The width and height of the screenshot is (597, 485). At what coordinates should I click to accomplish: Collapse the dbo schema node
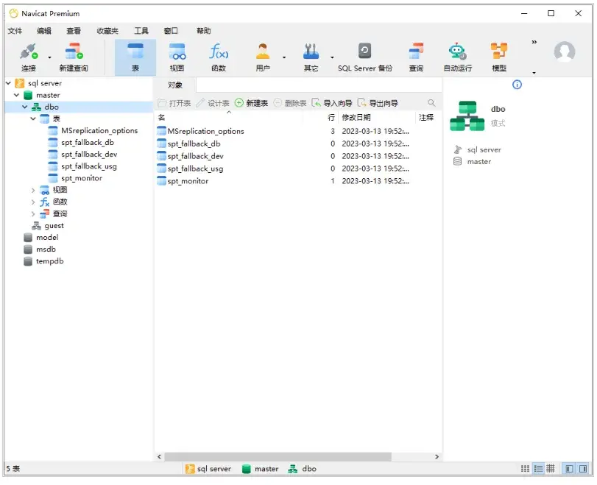(26, 107)
